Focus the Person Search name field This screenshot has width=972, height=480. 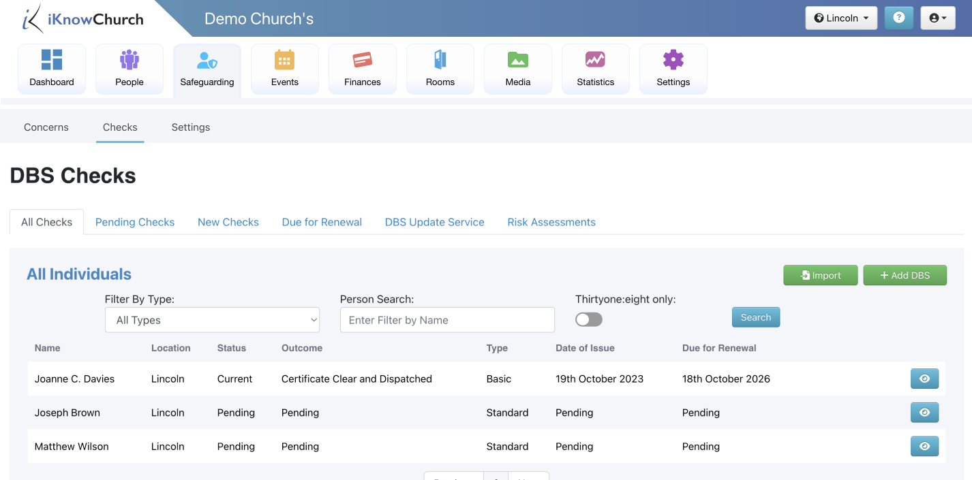[x=447, y=320]
